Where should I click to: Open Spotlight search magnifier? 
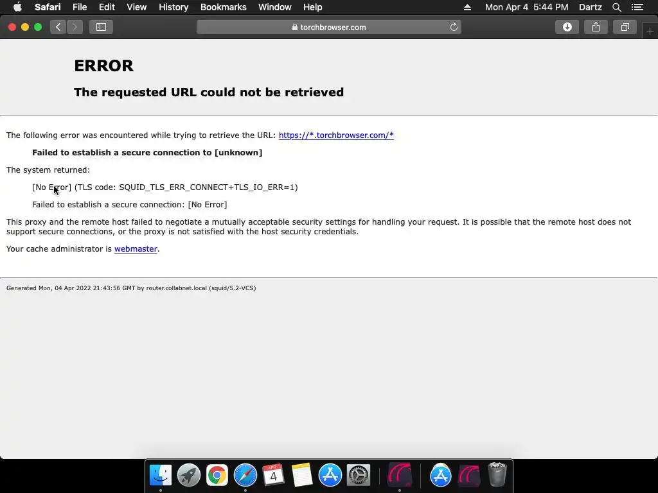pos(616,7)
